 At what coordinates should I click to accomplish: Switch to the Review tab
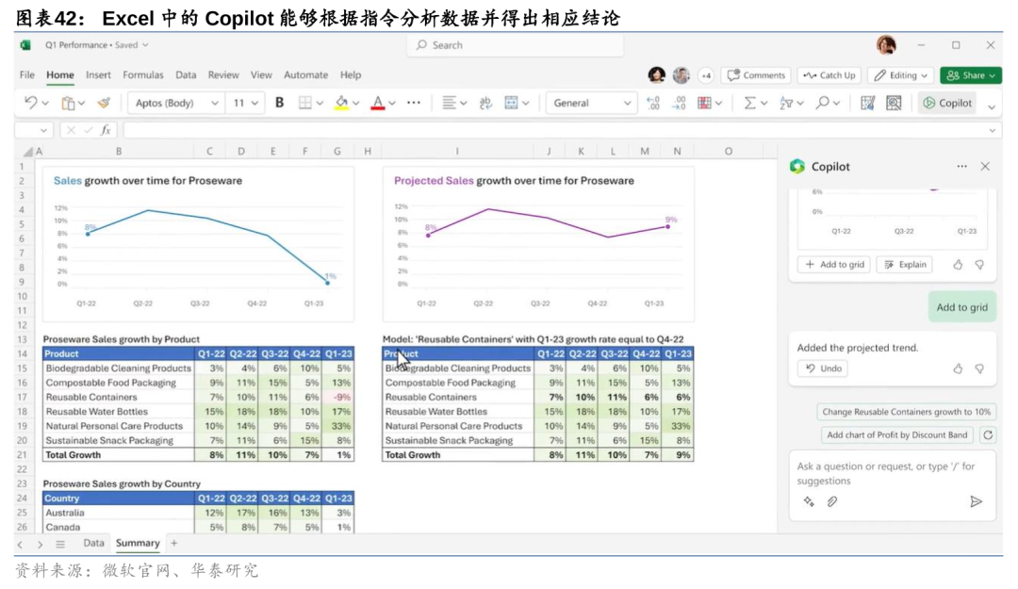tap(223, 74)
